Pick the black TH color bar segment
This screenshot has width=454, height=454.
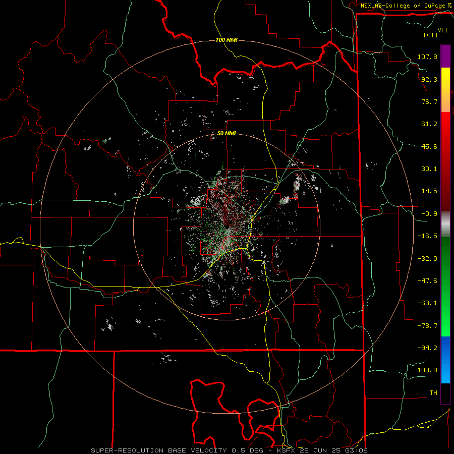pyautogui.click(x=445, y=393)
